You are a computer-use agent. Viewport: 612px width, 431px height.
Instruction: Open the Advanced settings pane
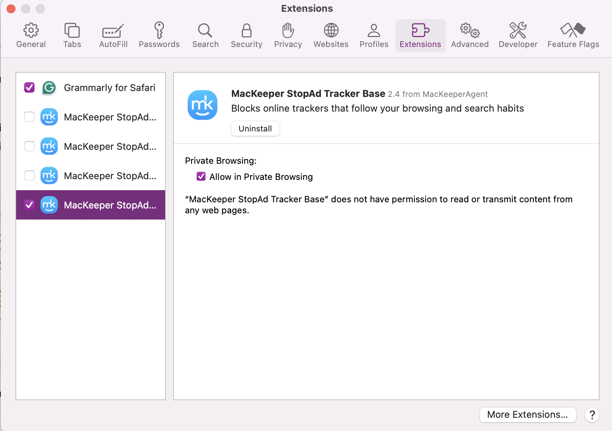point(470,35)
